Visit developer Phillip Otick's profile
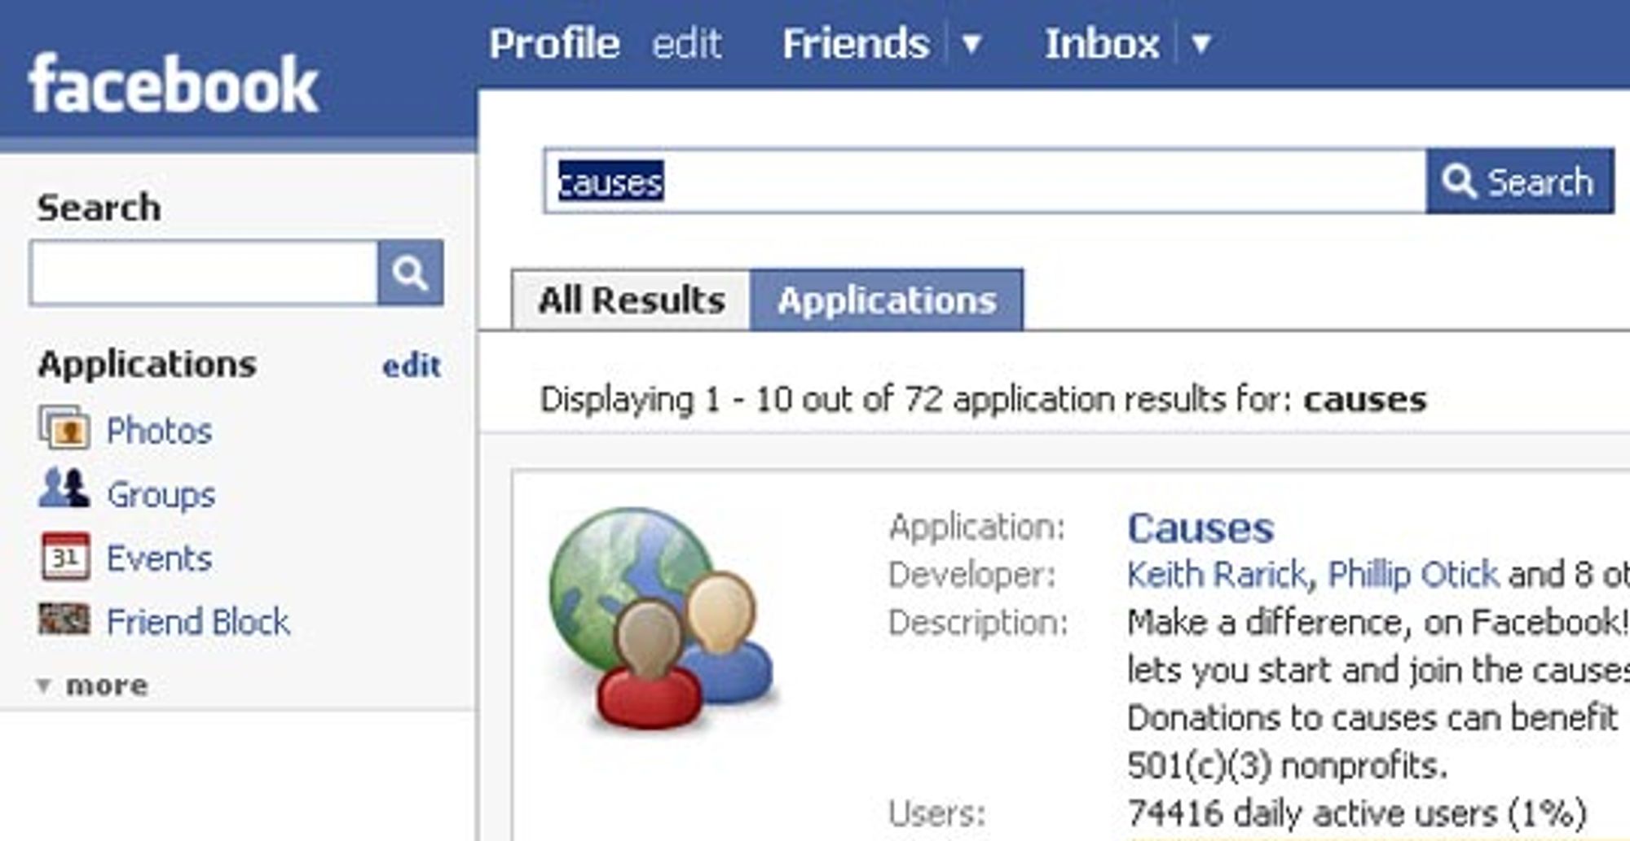Screen dimensions: 1630x841 point(1413,575)
